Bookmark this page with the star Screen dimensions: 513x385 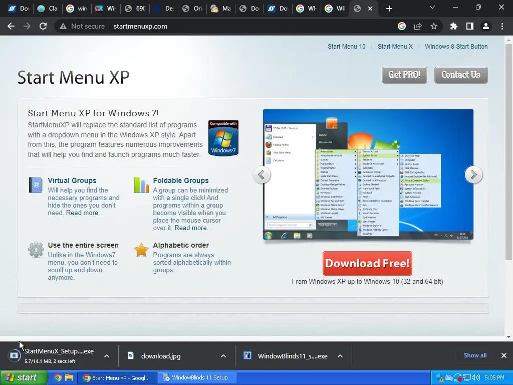(x=434, y=26)
